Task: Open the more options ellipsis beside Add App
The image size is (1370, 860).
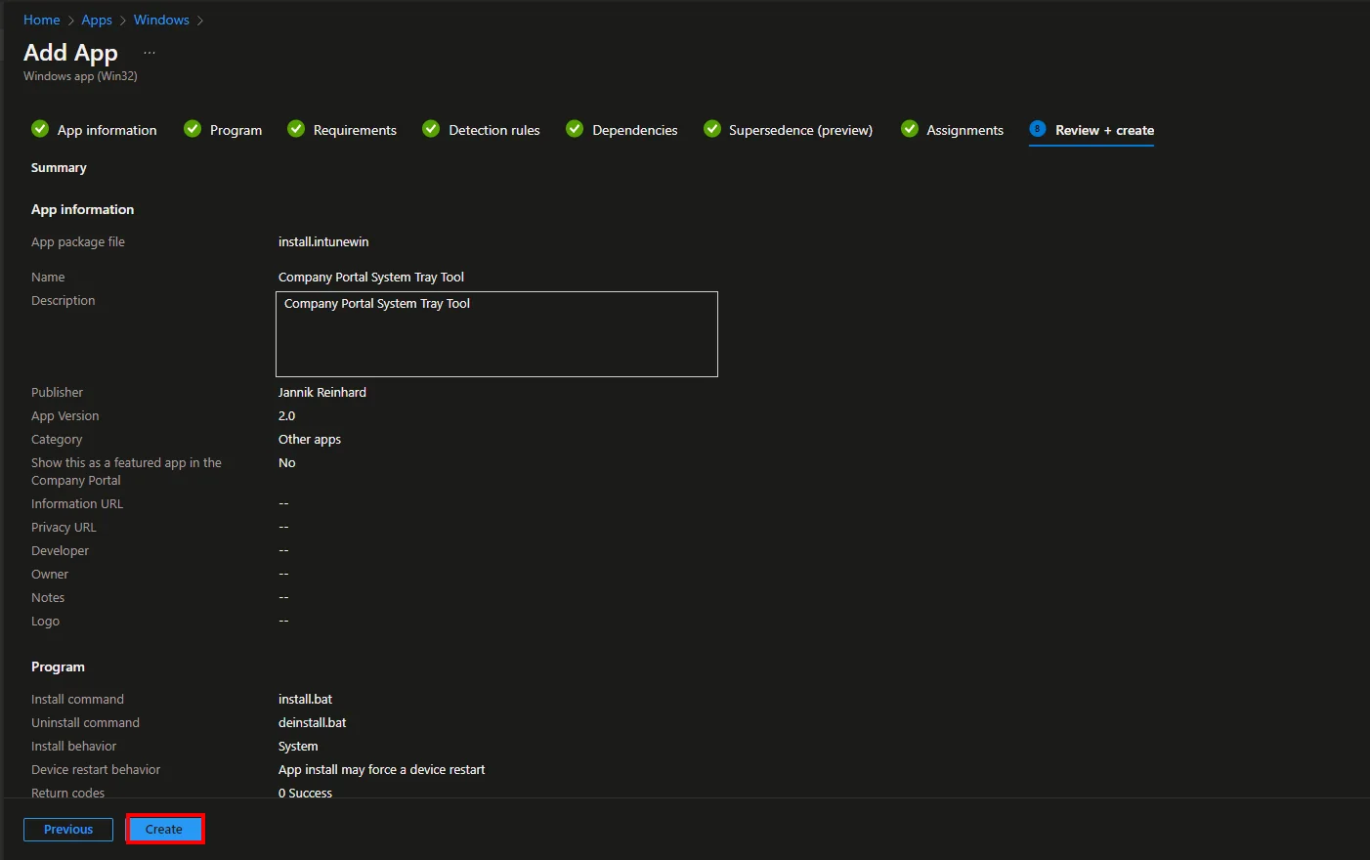Action: (x=150, y=53)
